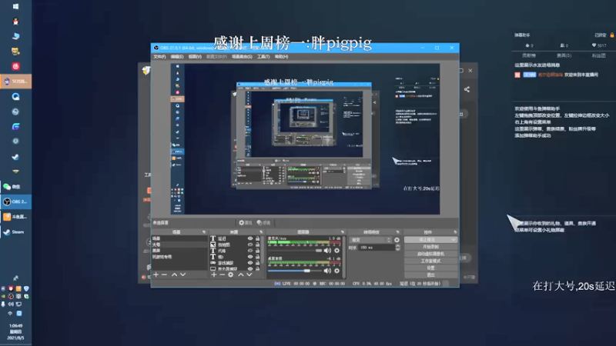Click 工作室模式 studio mode button
This screenshot has height=346, width=616.
point(430,261)
